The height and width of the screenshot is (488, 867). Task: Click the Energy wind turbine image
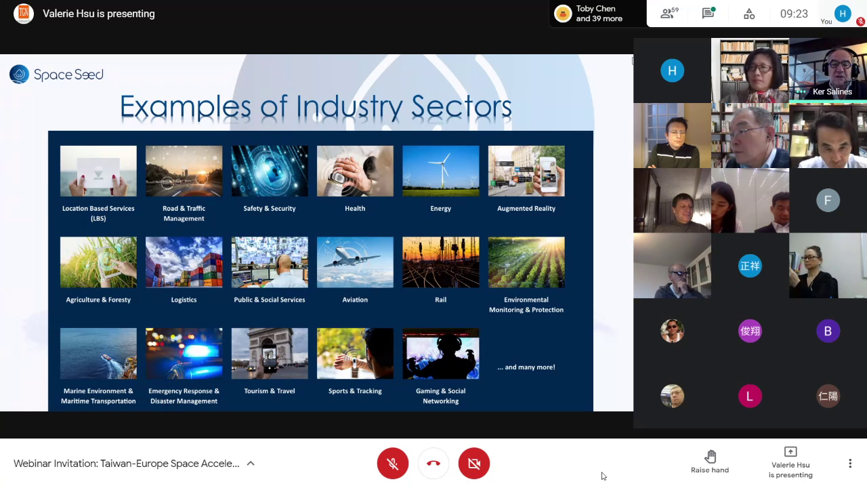(x=441, y=171)
